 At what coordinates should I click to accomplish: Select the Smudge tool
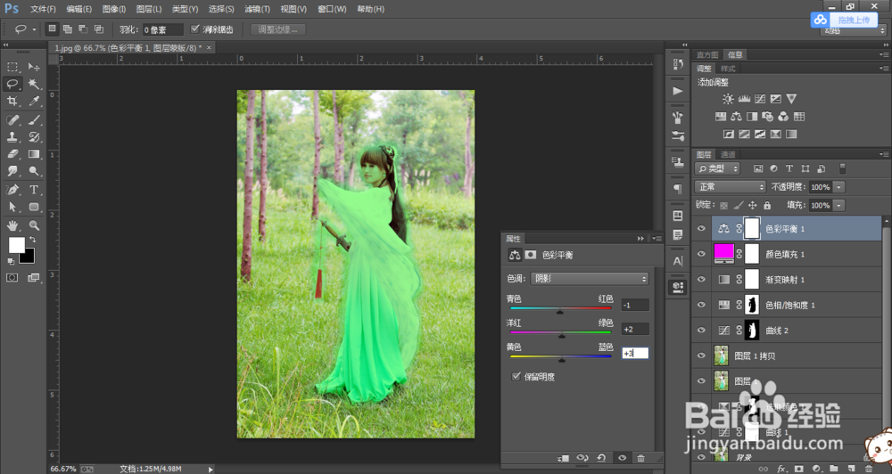12,171
